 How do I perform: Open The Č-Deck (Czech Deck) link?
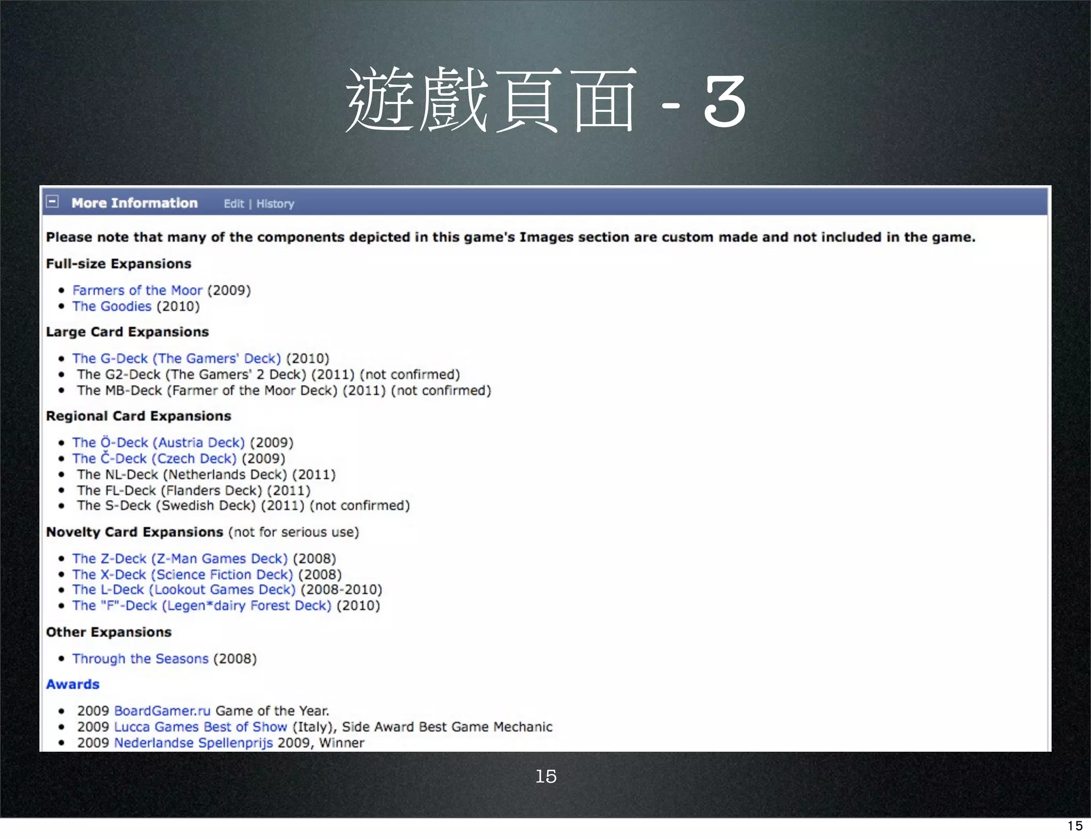[x=154, y=458]
